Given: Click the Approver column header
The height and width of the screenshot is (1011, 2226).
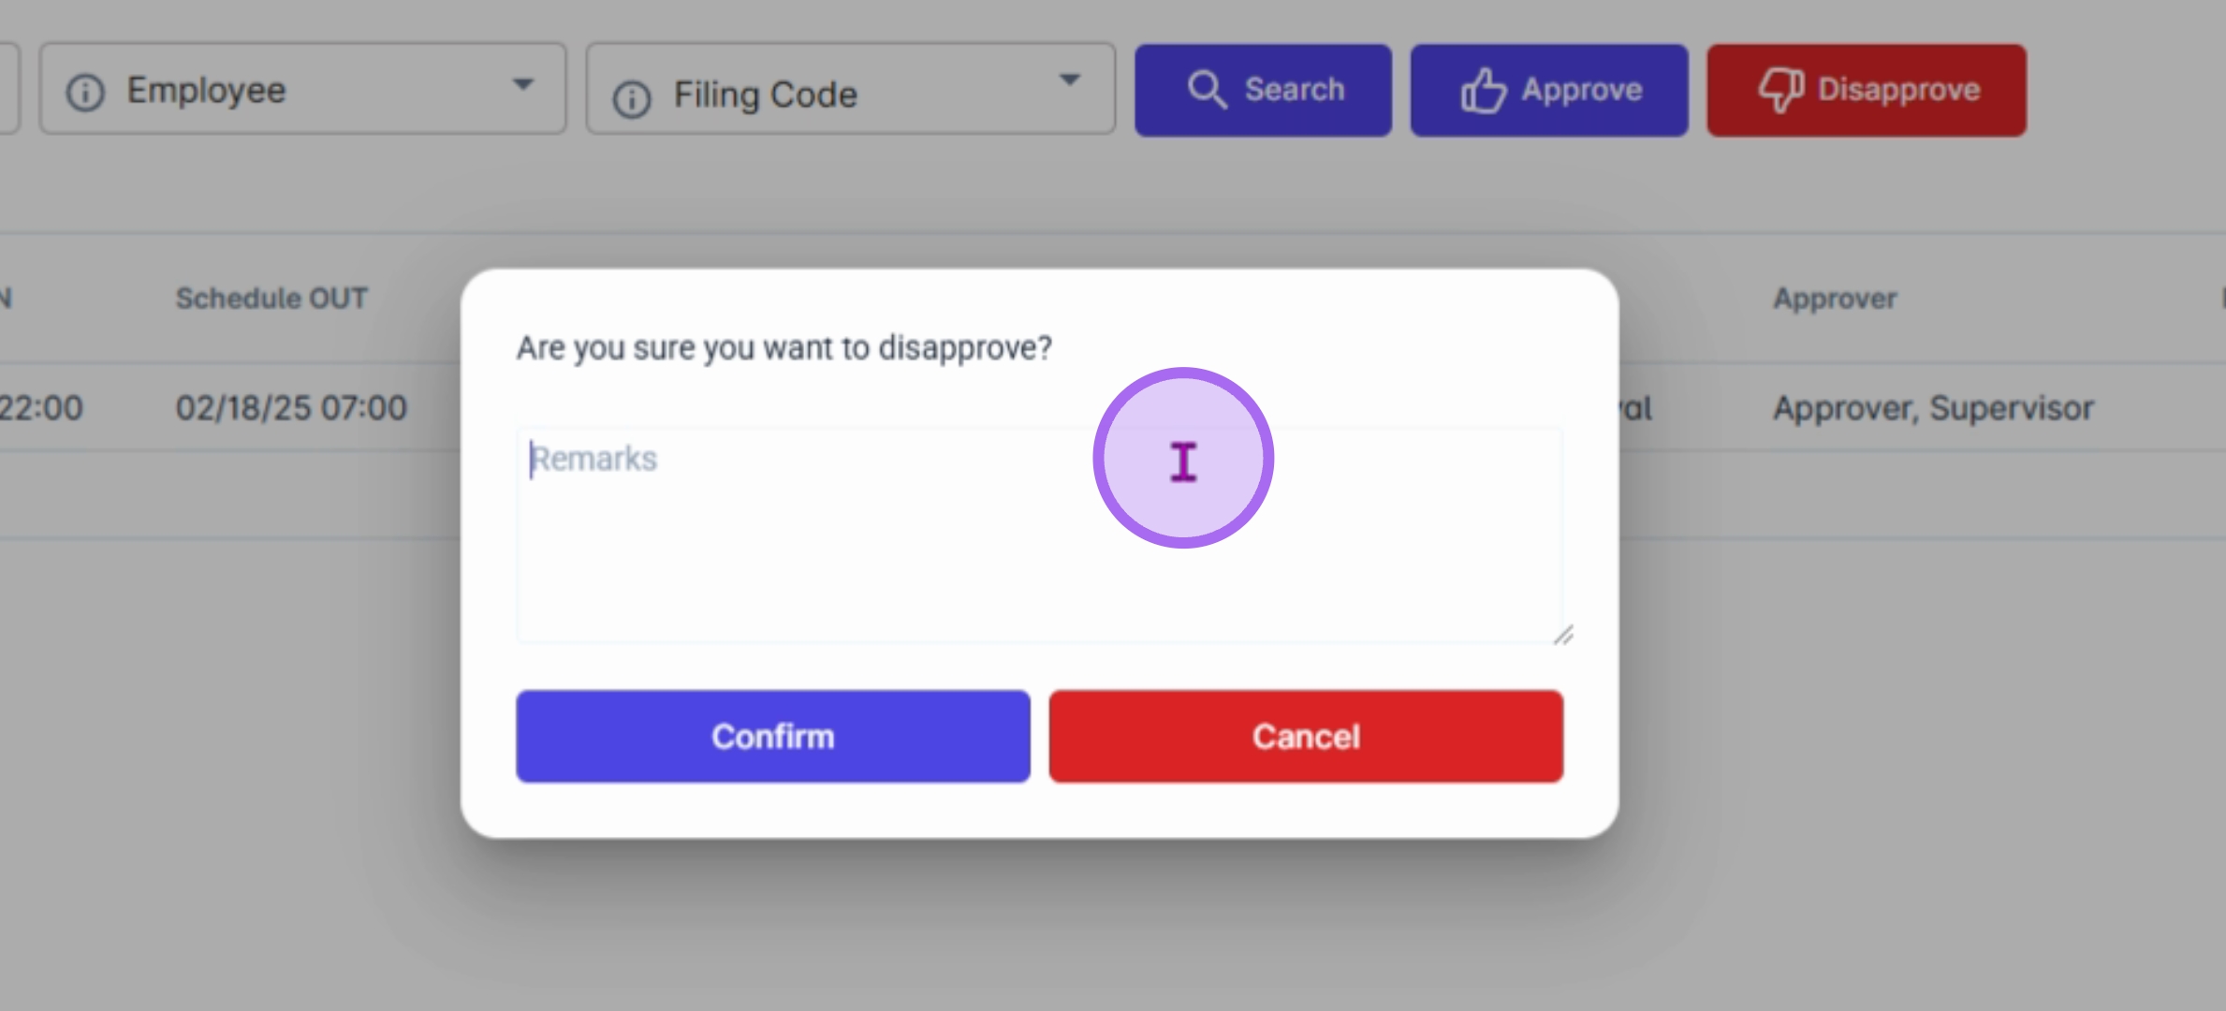Looking at the screenshot, I should click(1835, 299).
